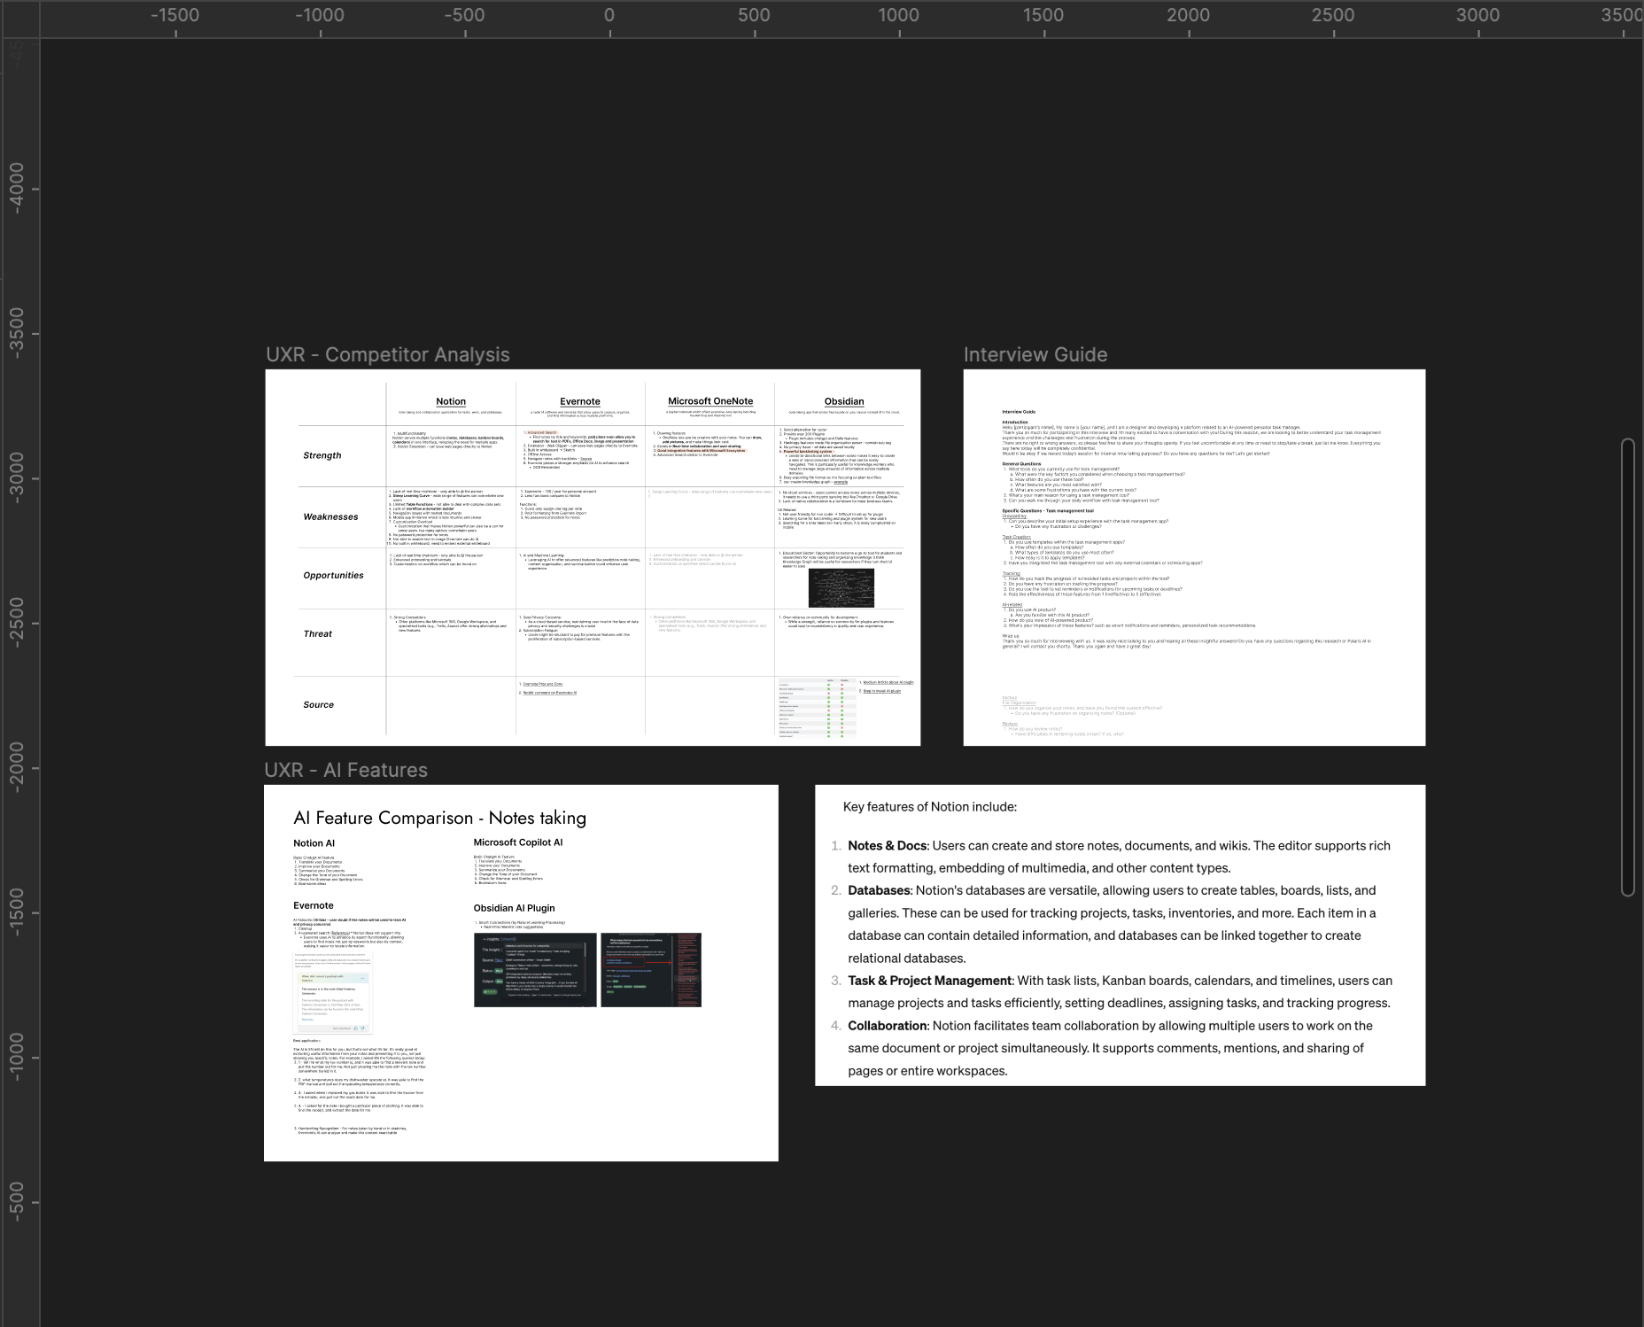Click the vertical canvas scrollbar
Viewport: 1644px width, 1327px height.
click(1628, 667)
